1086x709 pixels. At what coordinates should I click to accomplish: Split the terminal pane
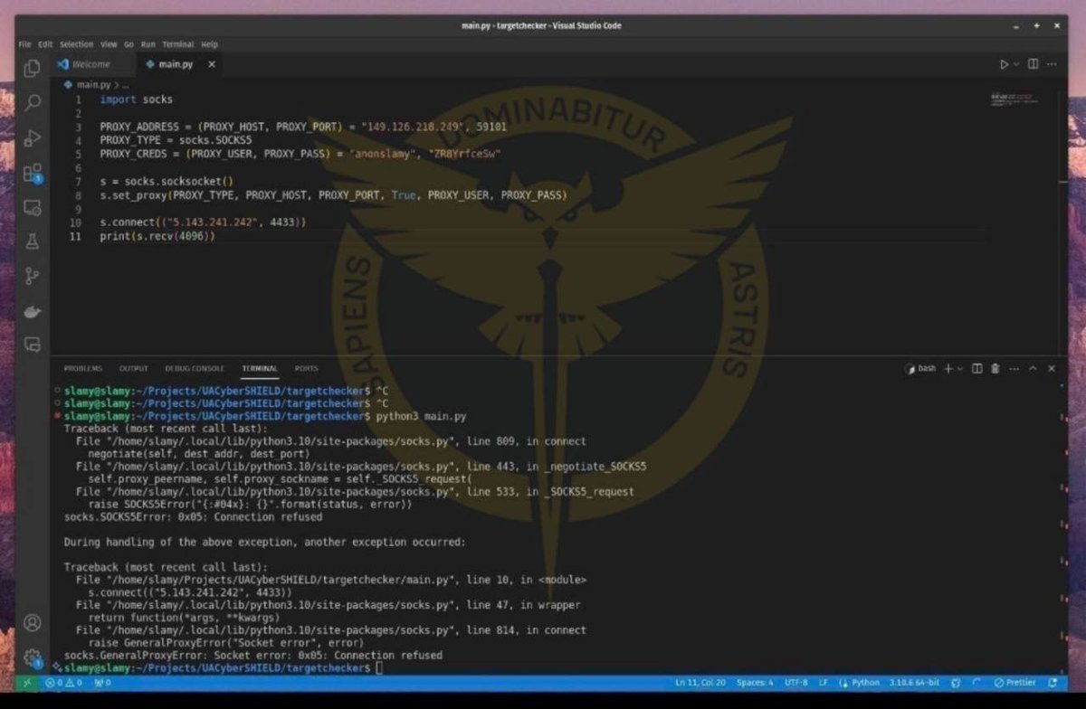tap(976, 369)
